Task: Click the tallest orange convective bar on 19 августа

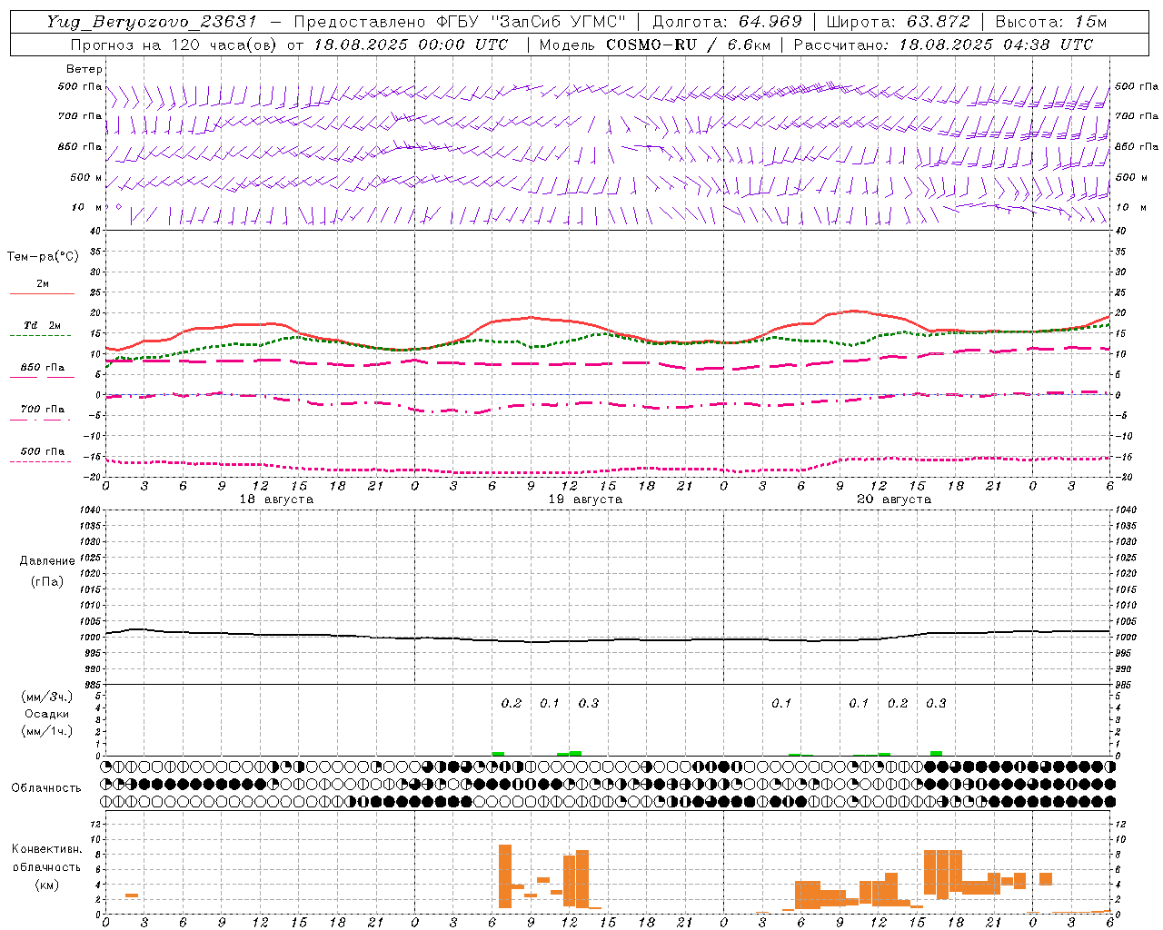Action: (505, 876)
